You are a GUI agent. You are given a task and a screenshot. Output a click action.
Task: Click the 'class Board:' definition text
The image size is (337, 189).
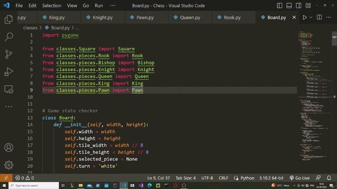pos(59,118)
